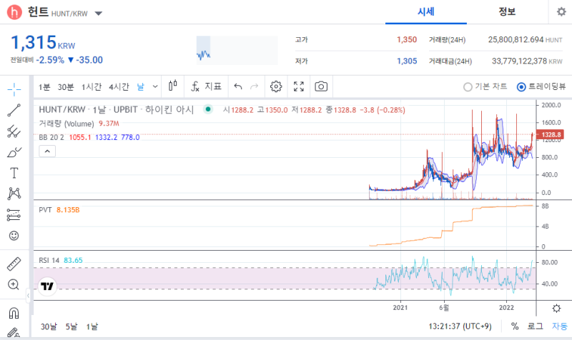This screenshot has width=572, height=340.
Task: Open the axis settings gear at bottom right
Action: tap(556, 309)
